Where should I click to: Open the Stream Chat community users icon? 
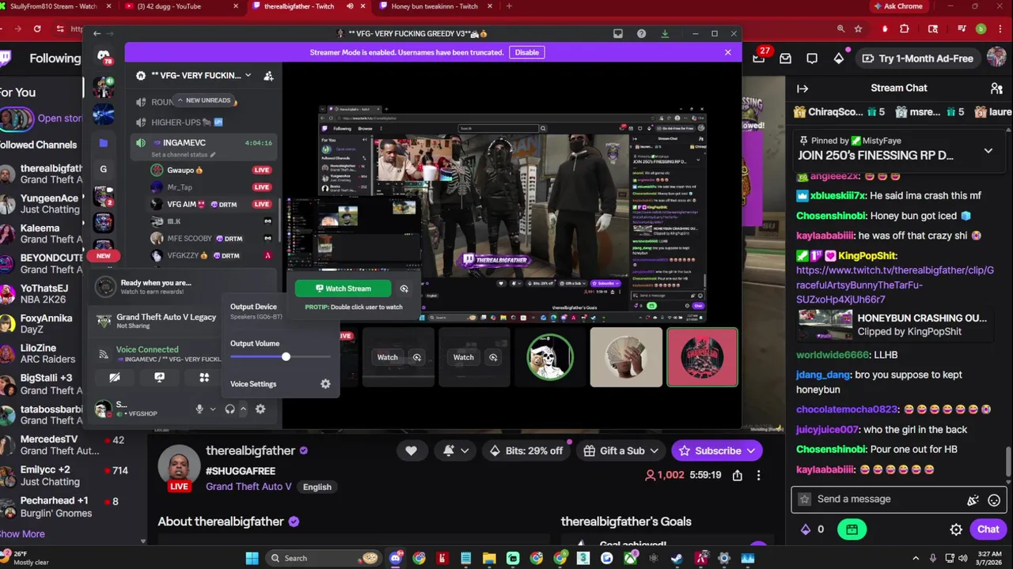pyautogui.click(x=996, y=89)
